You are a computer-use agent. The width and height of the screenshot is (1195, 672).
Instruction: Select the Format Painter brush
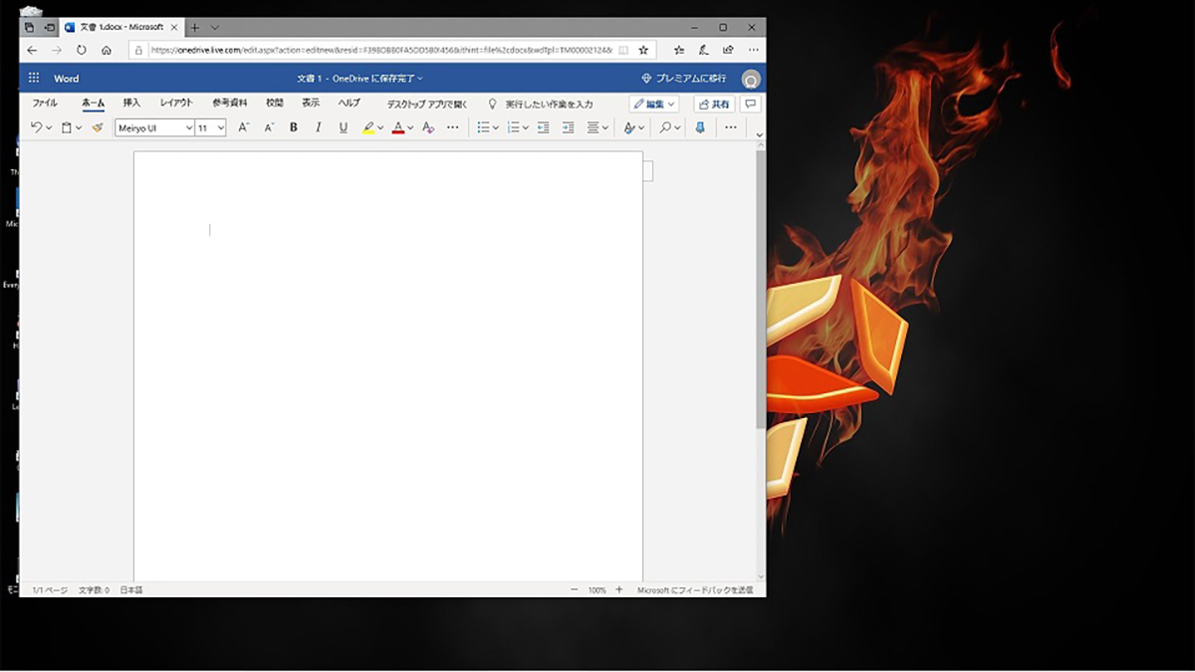(x=98, y=127)
